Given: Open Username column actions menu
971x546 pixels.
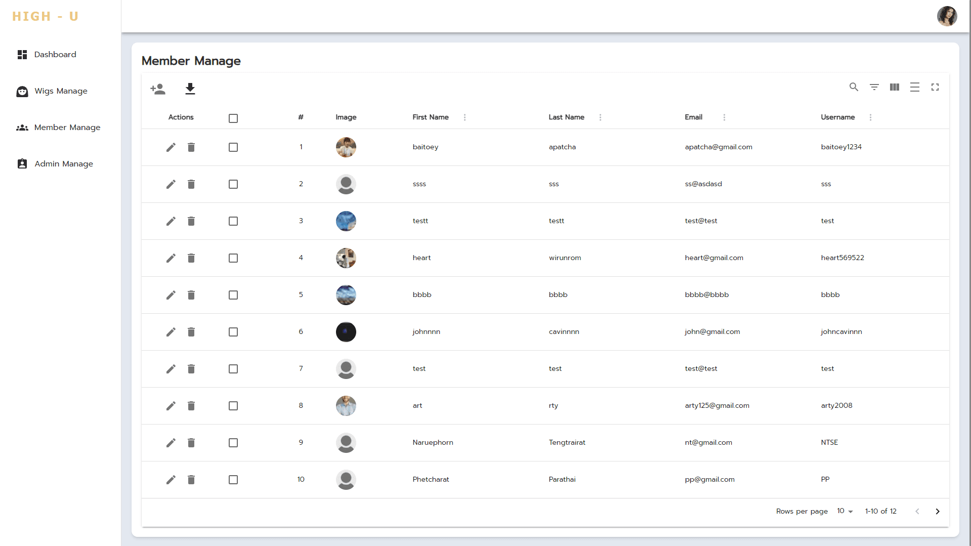Looking at the screenshot, I should pos(870,117).
